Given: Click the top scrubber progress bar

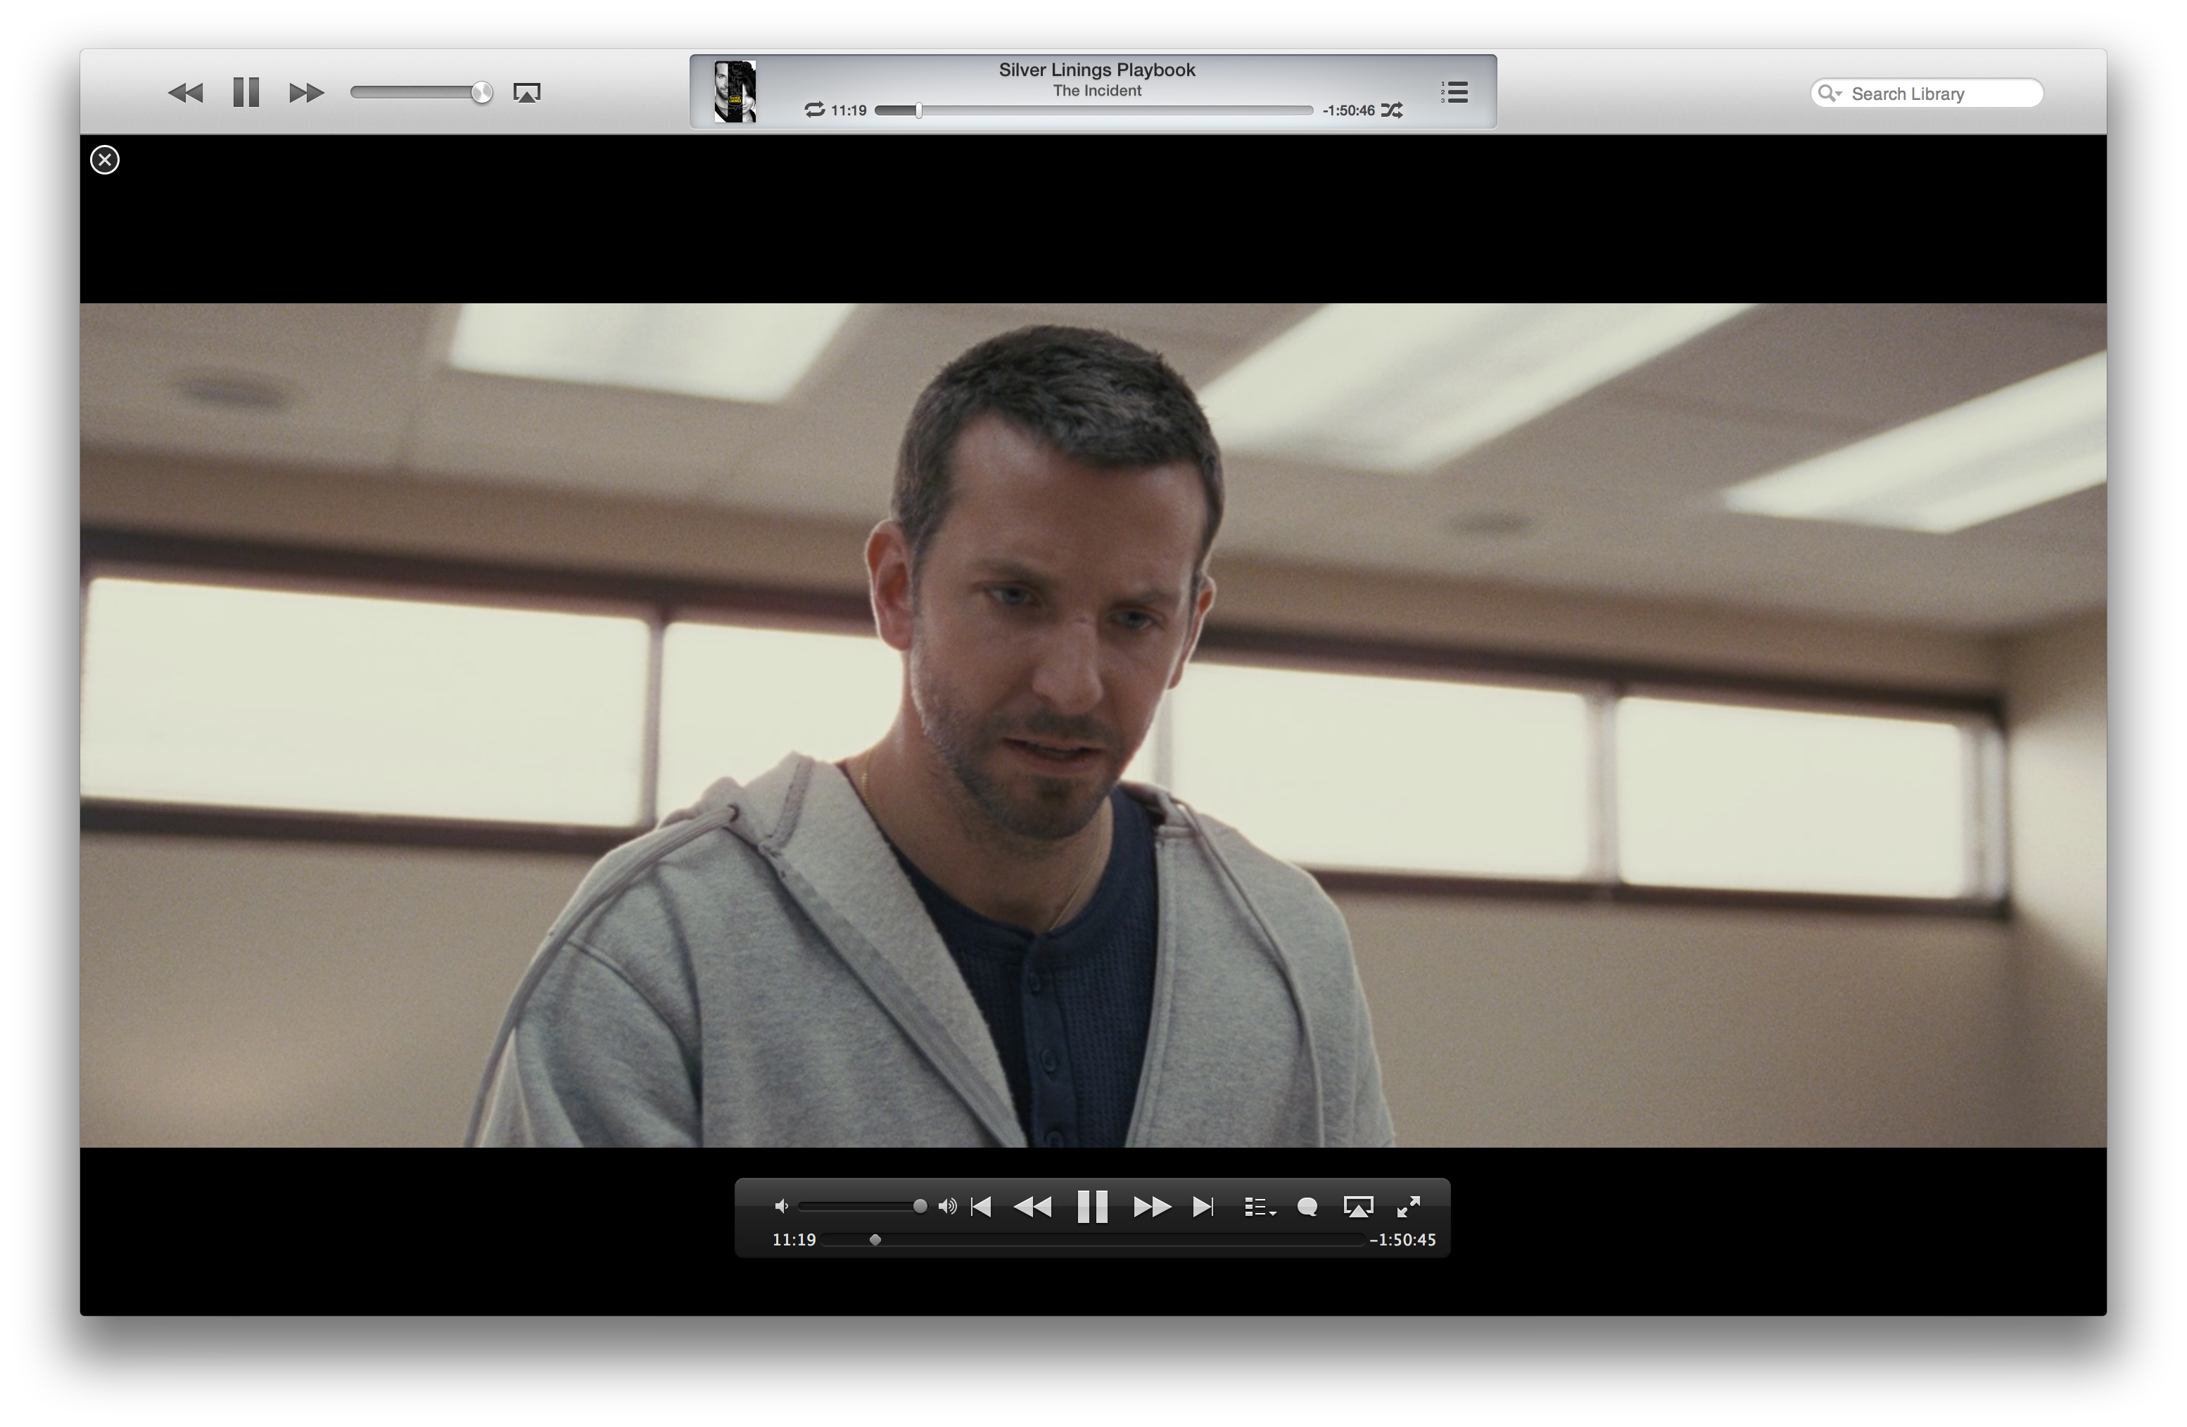Looking at the screenshot, I should pyautogui.click(x=1093, y=110).
